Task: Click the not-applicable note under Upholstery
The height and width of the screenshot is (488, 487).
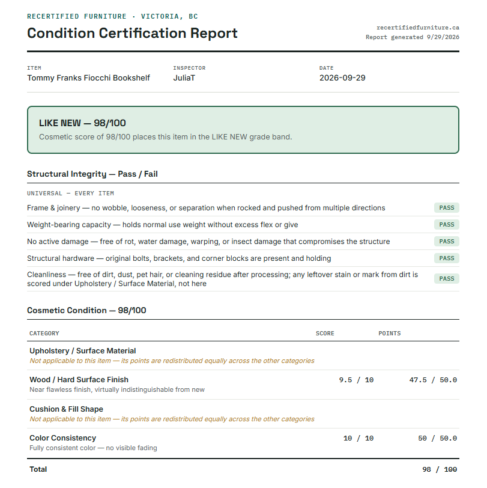Action: [x=172, y=361]
